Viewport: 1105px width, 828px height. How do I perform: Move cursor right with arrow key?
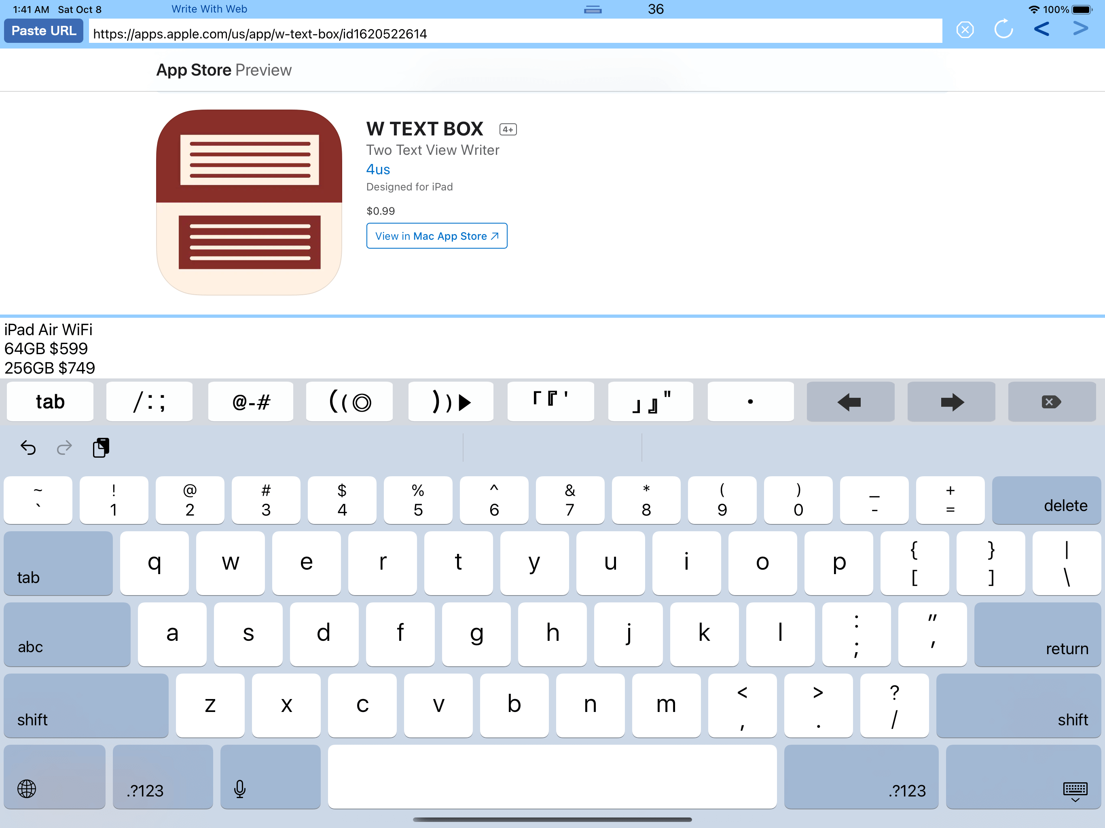click(x=951, y=401)
